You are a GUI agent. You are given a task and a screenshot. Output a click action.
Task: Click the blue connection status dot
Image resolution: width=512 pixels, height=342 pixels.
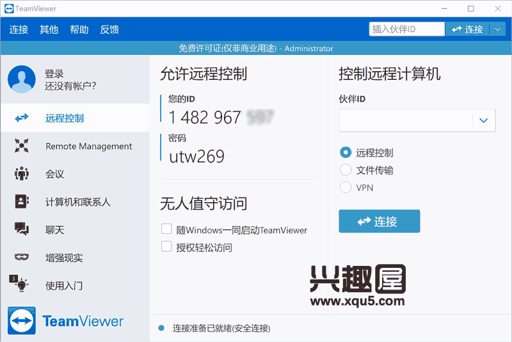161,328
